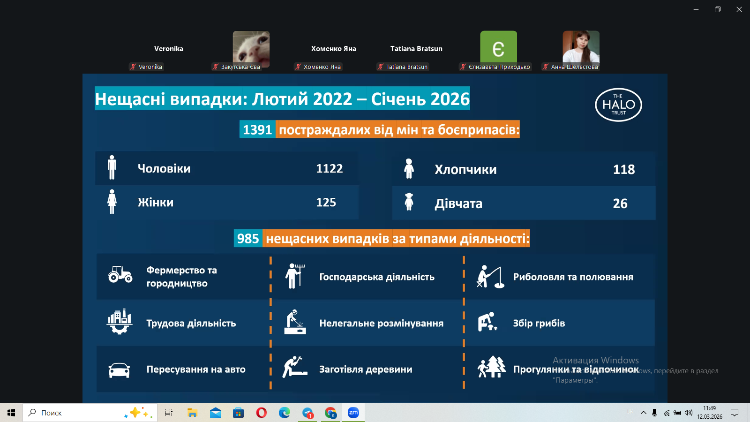The height and width of the screenshot is (422, 750).
Task: Click the volume speaker tray icon
Action: [x=688, y=413]
